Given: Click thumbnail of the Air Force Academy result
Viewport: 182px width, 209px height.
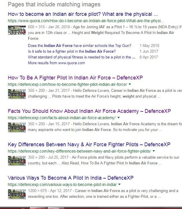Looking at the screenshot, I should [17, 128].
